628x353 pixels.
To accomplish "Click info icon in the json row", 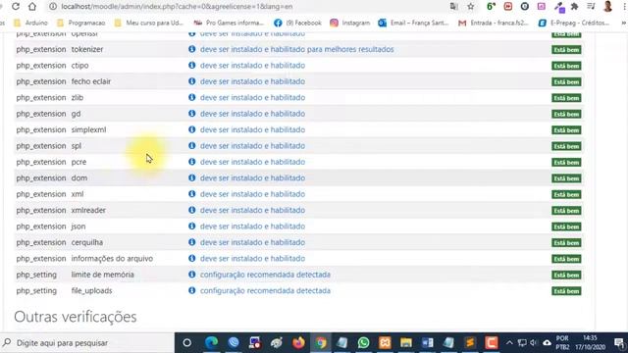I will coord(192,226).
